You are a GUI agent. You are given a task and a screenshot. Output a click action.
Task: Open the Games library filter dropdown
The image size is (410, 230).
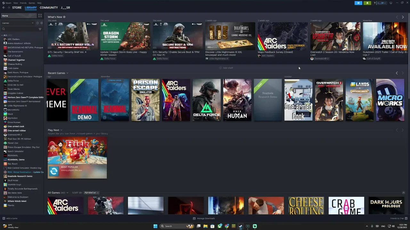coord(18,23)
